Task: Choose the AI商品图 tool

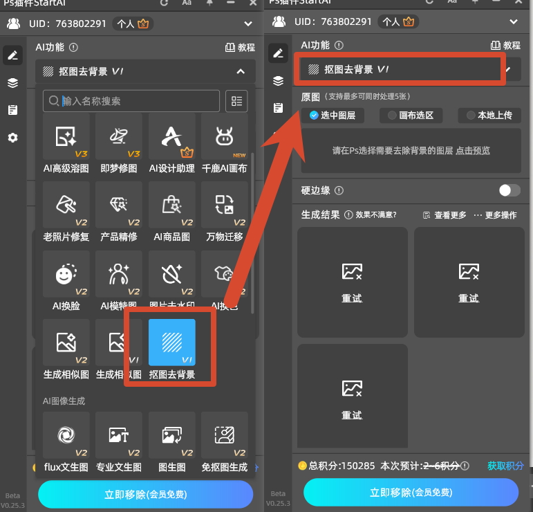Action: [171, 205]
